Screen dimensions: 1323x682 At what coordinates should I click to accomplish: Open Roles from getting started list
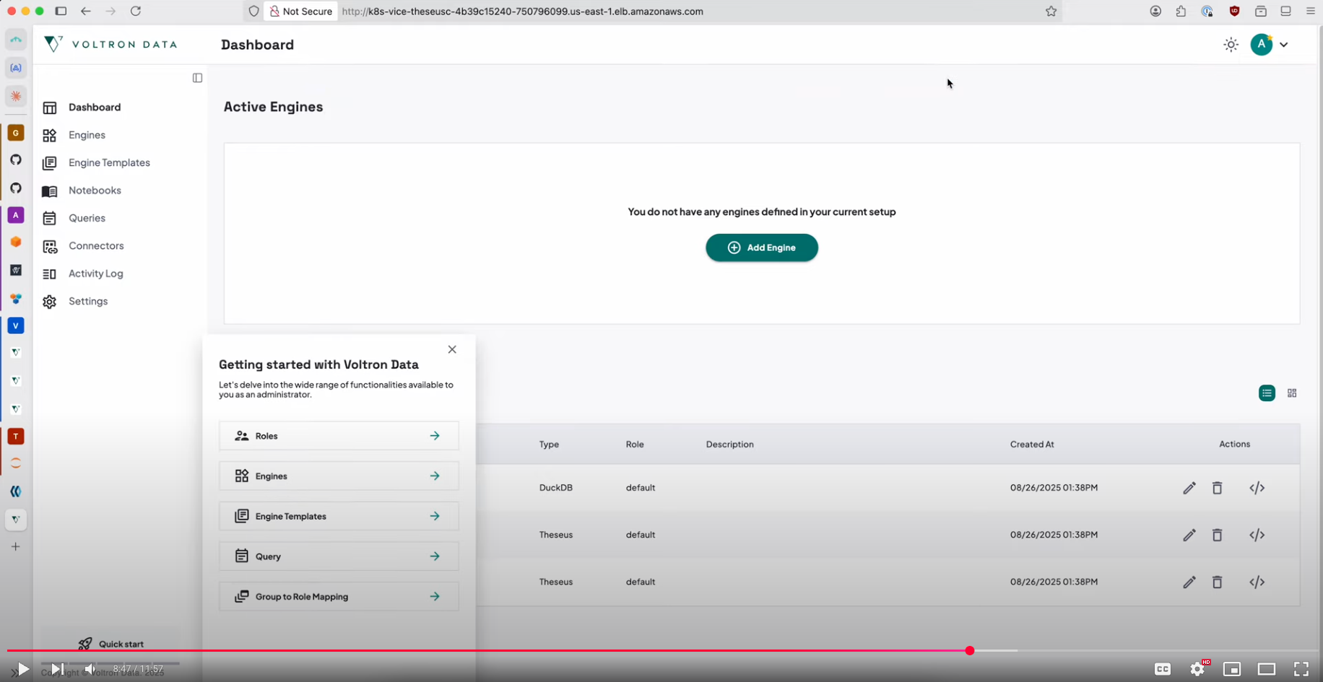pyautogui.click(x=339, y=436)
